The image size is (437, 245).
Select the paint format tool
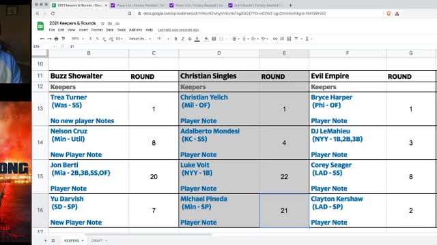64,39
